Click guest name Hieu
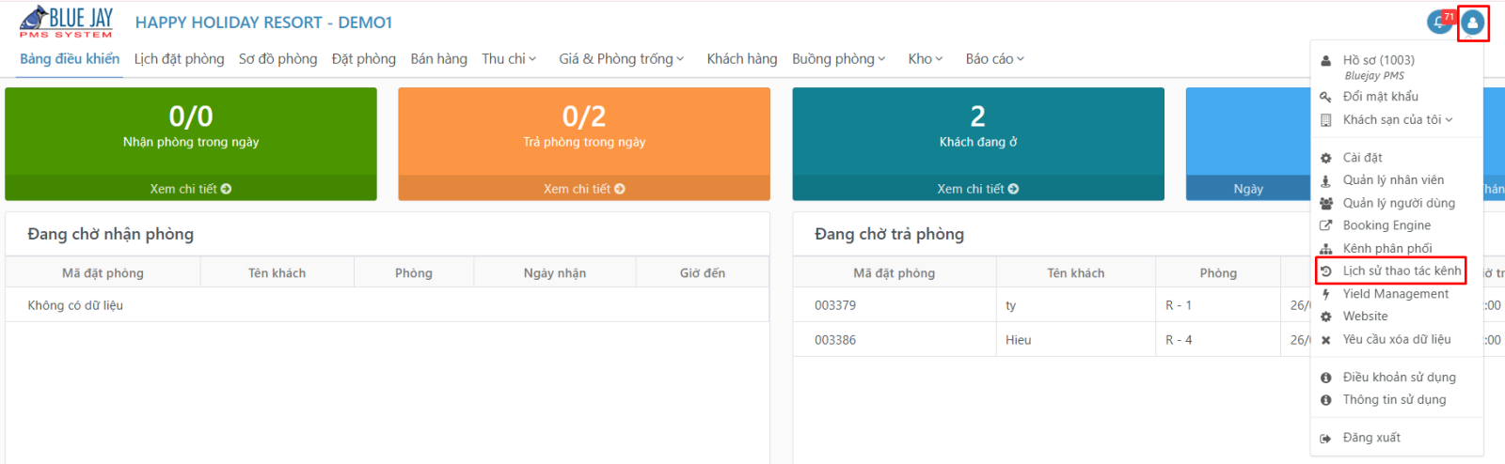1505x464 pixels. click(1018, 340)
